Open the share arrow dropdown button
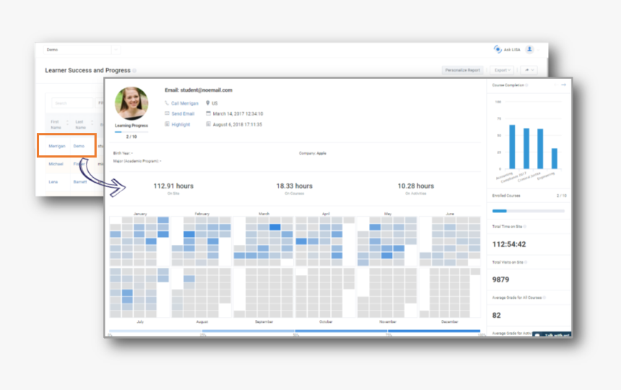Image resolution: width=621 pixels, height=390 pixels. [529, 70]
